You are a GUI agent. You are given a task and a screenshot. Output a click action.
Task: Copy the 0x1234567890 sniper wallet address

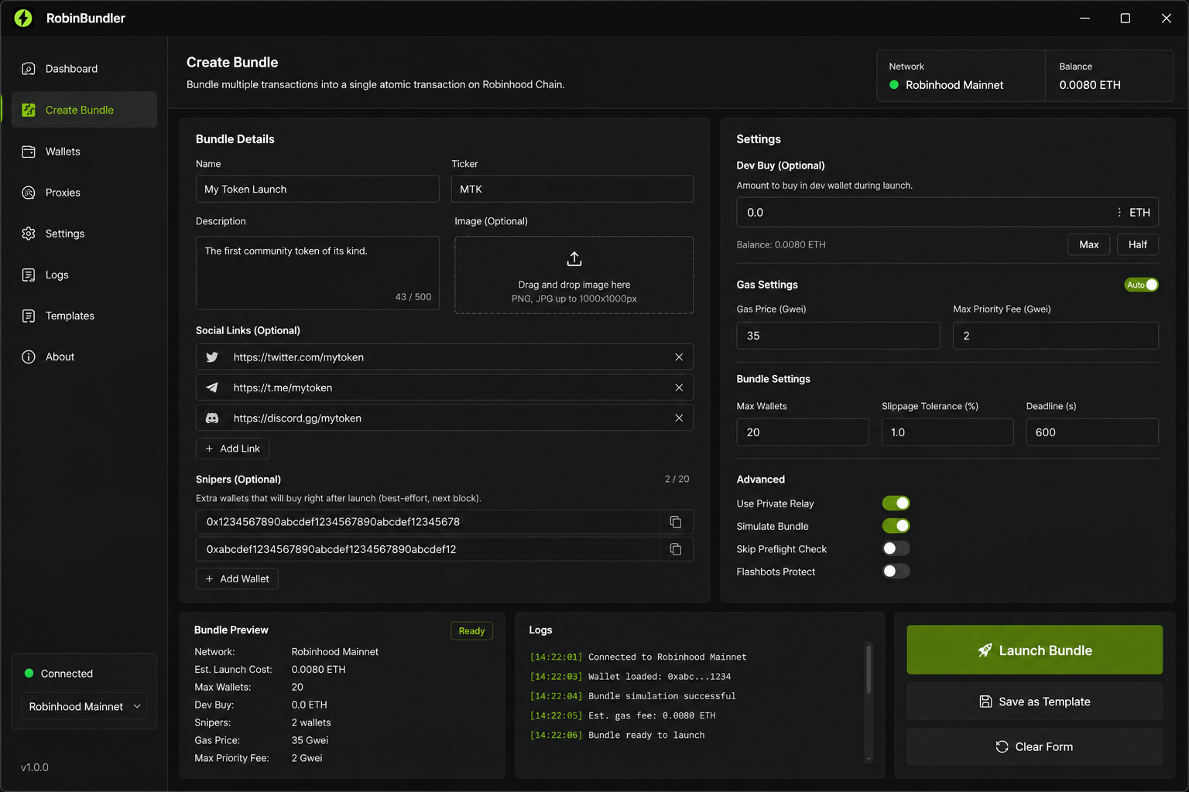coord(676,522)
